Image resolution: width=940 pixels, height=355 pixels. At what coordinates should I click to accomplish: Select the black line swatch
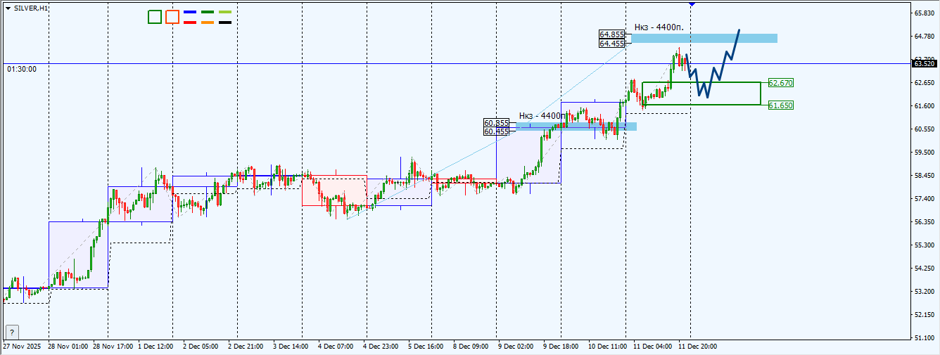coord(225,22)
